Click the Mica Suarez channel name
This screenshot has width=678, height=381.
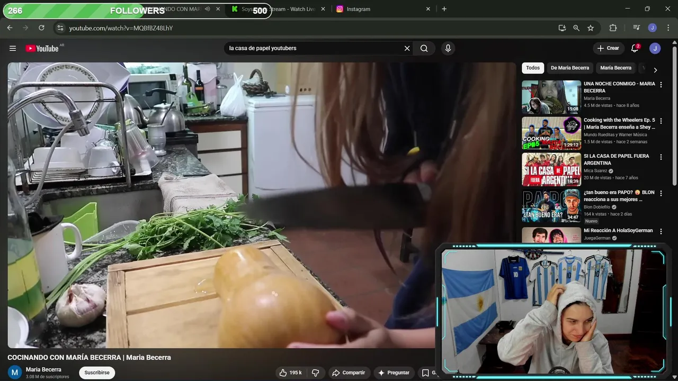click(595, 171)
